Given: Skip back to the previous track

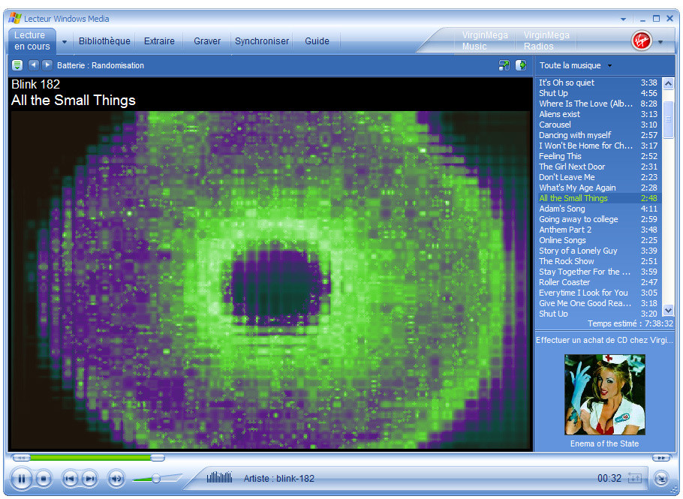Looking at the screenshot, I should pos(70,478).
